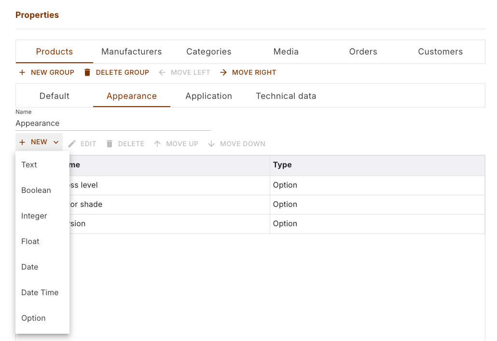Screen dimensions: 497x341
Task: Choose Text from the NEW menu
Action: pyautogui.click(x=42, y=165)
